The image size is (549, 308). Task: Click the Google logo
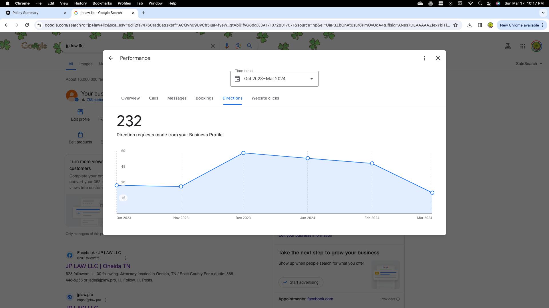pos(34,46)
